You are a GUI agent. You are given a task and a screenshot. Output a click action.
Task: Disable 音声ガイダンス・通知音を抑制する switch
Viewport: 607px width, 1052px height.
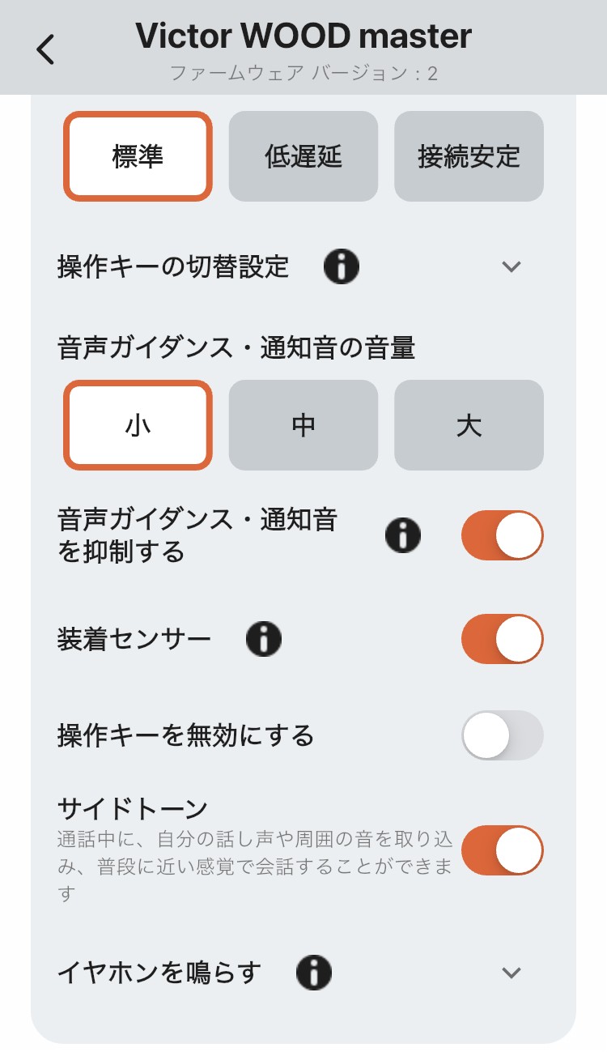pyautogui.click(x=502, y=535)
